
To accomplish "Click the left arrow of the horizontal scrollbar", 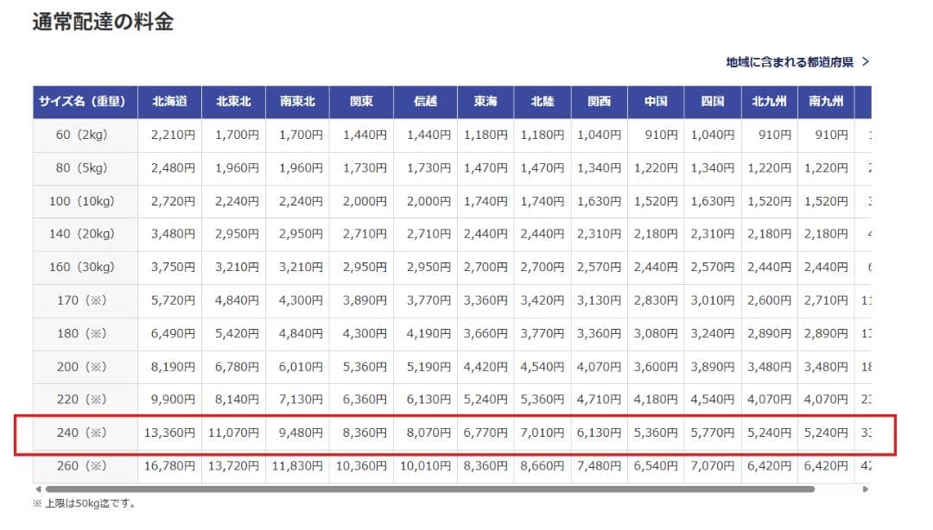I will point(38,489).
